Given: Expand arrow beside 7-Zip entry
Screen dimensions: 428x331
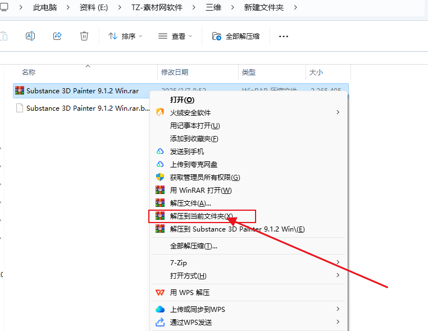Looking at the screenshot, I should 338,262.
